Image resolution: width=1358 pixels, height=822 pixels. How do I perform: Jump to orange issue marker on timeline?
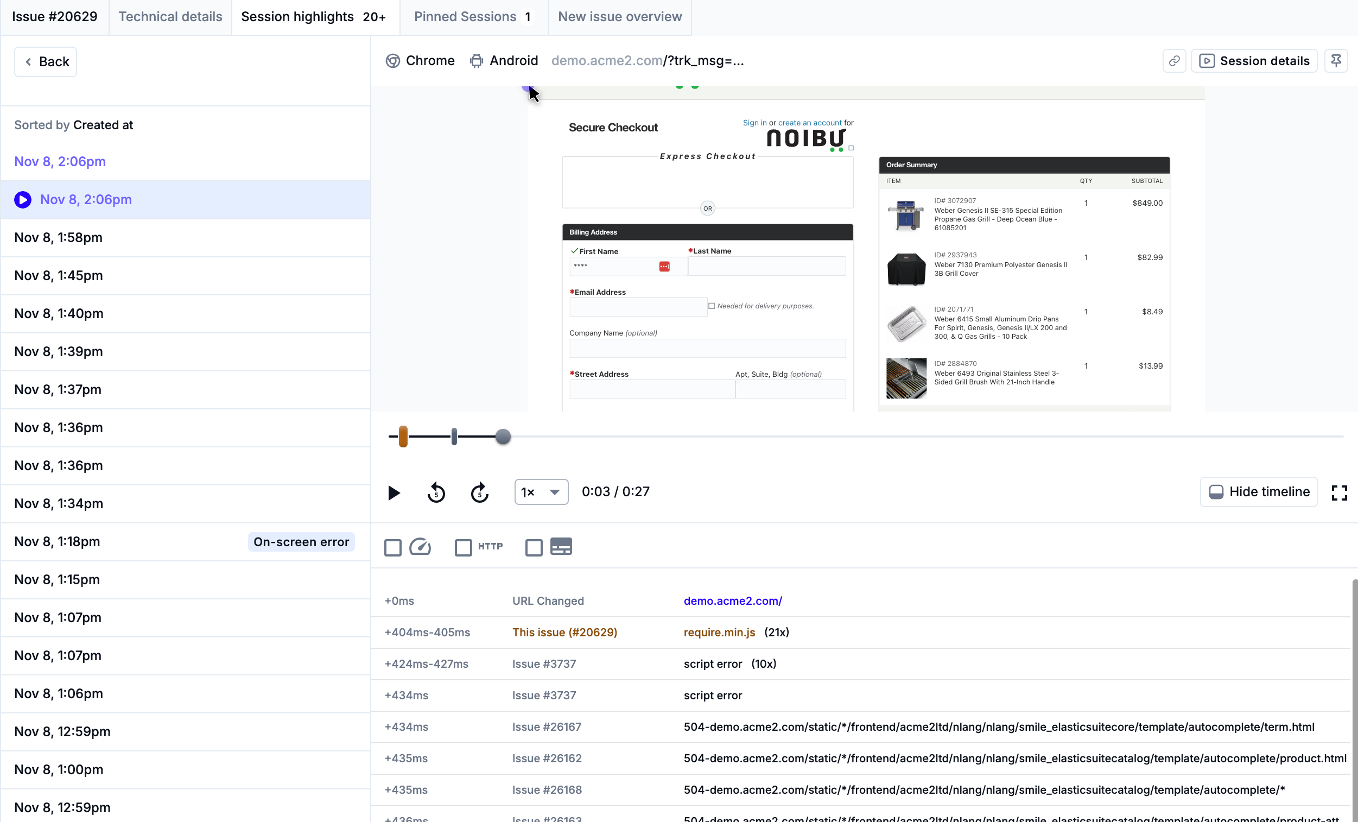tap(403, 437)
